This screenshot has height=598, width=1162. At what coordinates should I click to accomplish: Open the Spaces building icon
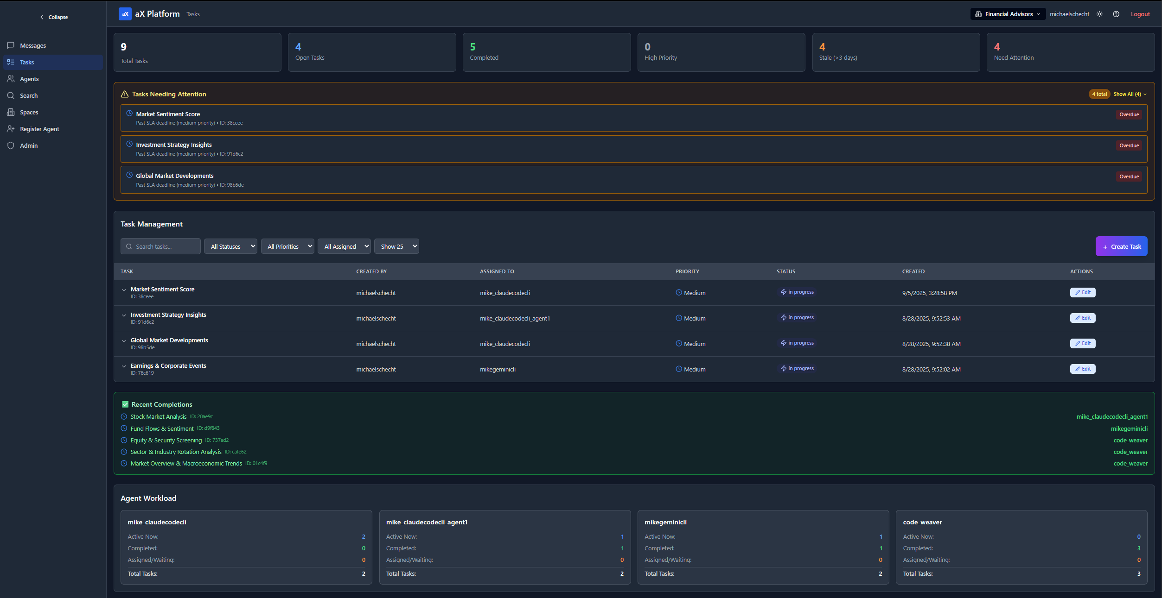coord(11,112)
